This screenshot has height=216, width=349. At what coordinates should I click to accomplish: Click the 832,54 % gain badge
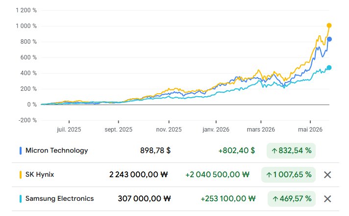[291, 151]
